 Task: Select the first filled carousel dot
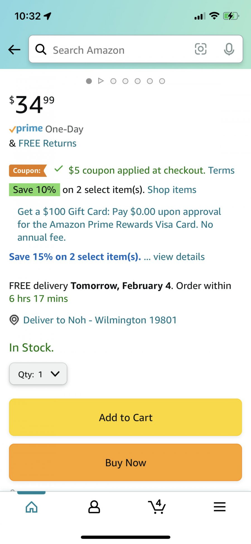click(89, 81)
